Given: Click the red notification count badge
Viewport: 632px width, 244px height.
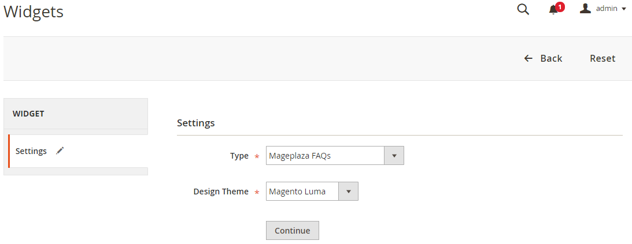Looking at the screenshot, I should (560, 7).
